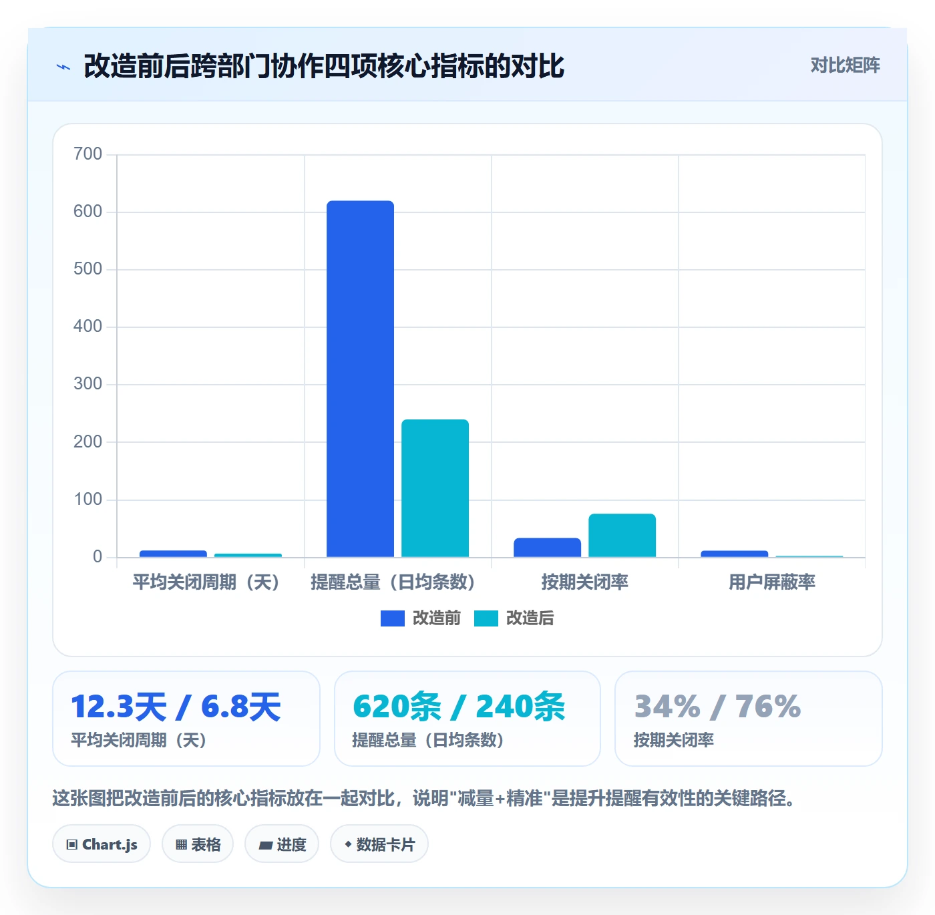Click the lightning icon beside the title
This screenshot has width=935, height=915.
pos(63,67)
